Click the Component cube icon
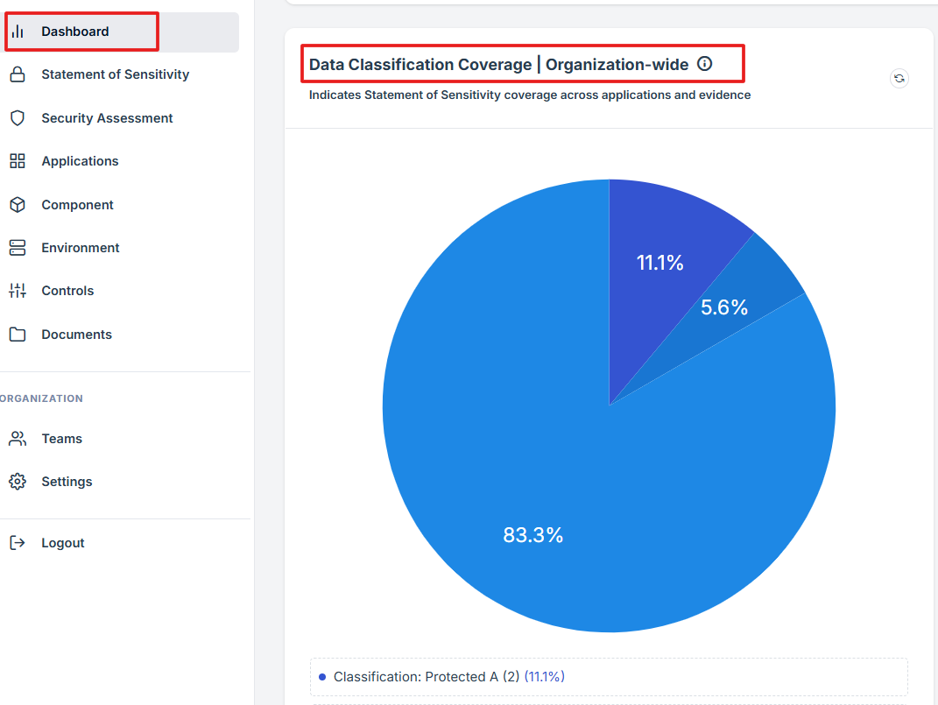Screen dimensions: 938x705 pos(18,205)
